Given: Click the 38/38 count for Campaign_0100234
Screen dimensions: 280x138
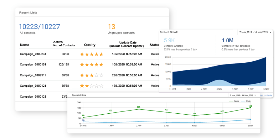Looking at the screenshot, I should coord(65,54).
